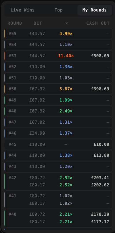115x233 pixels.
Task: Click the £34.99 bet in round #46
Action: [x=37, y=133]
